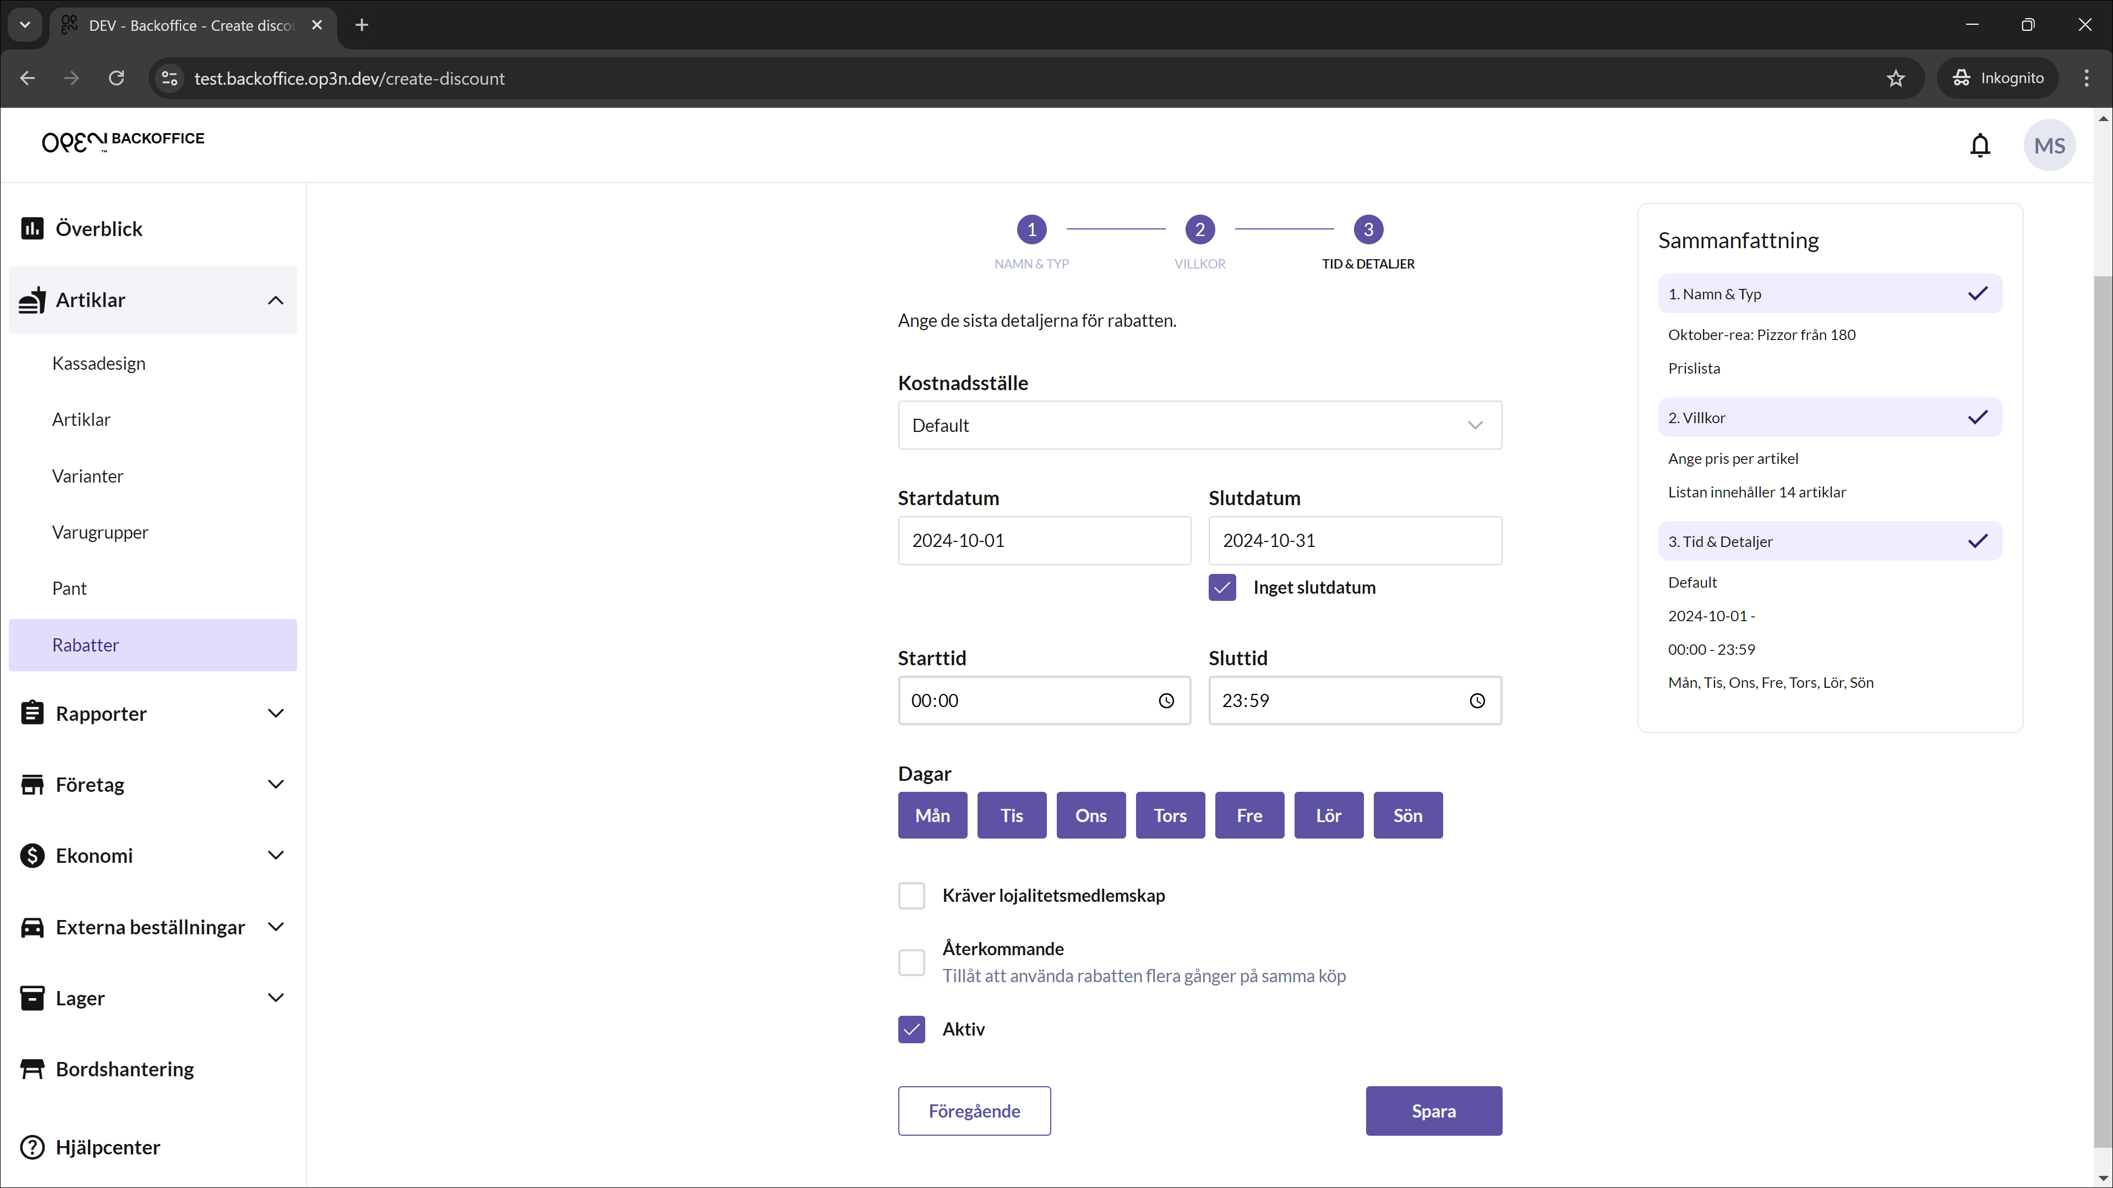Screen dimensions: 2113x1188
Task: Toggle the Mån day button
Action: pos(932,815)
